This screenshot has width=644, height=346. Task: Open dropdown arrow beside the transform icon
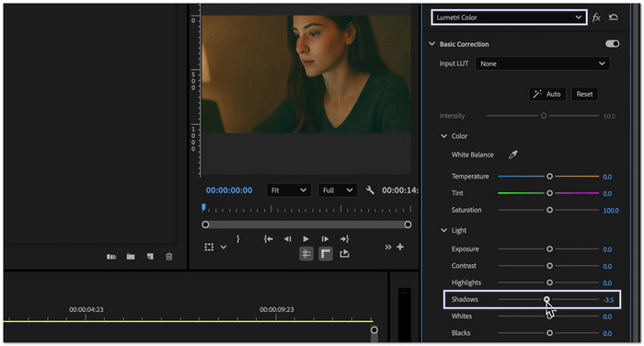click(x=224, y=247)
